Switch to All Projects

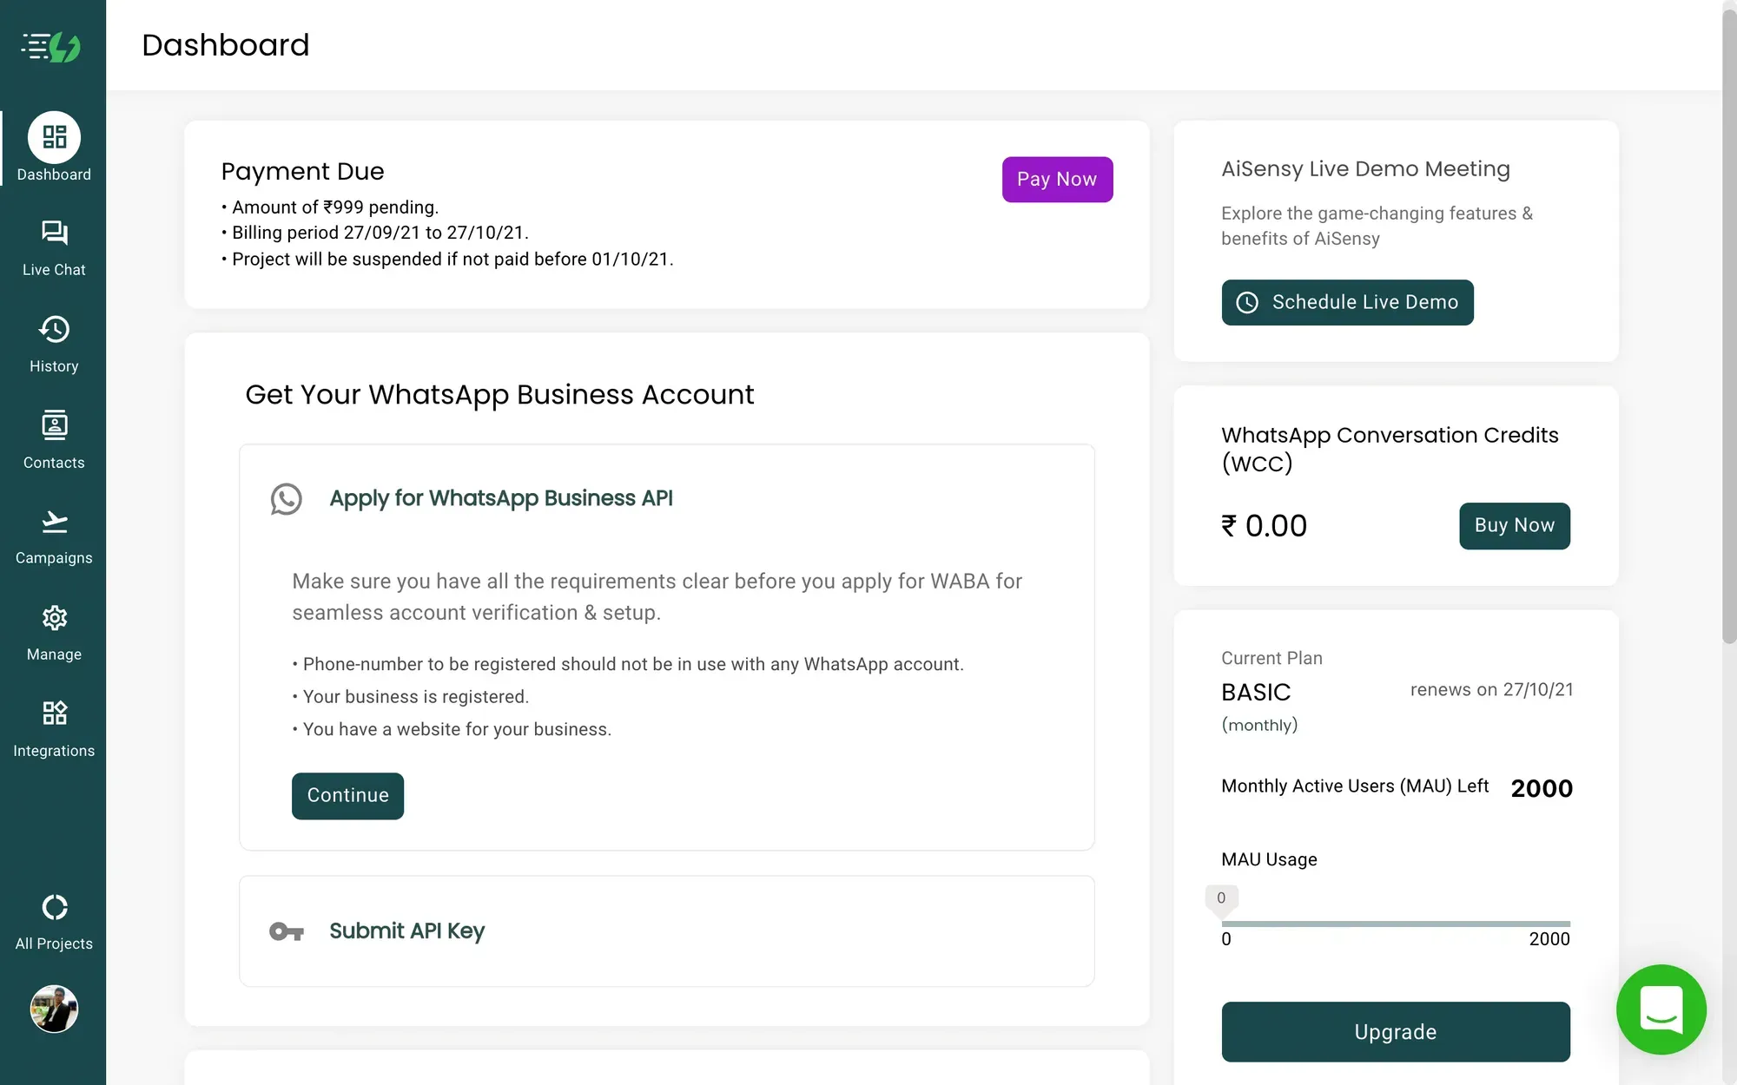pos(54,907)
